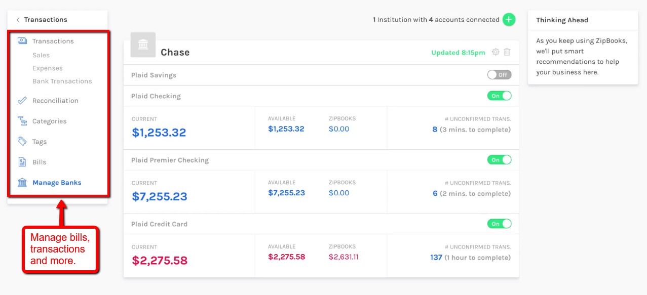Click the Updated 8:15pm status text
The image size is (647, 295).
(458, 53)
